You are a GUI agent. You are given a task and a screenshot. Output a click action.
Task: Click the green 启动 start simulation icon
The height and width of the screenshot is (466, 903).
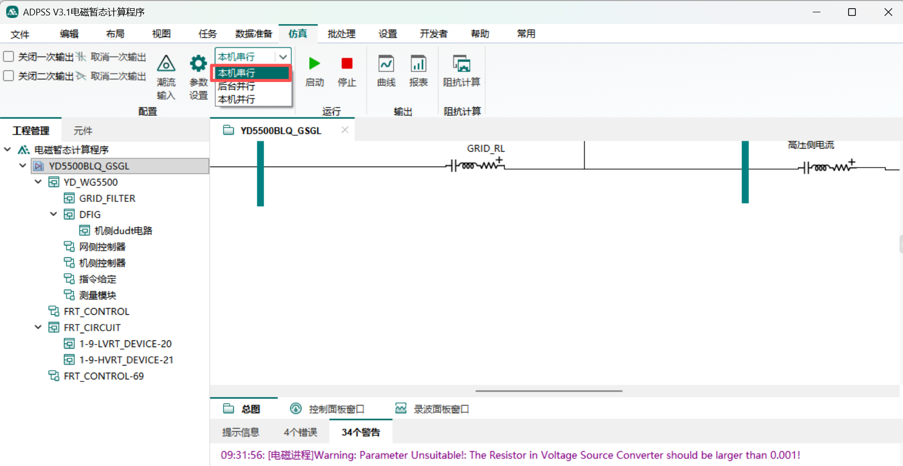314,64
